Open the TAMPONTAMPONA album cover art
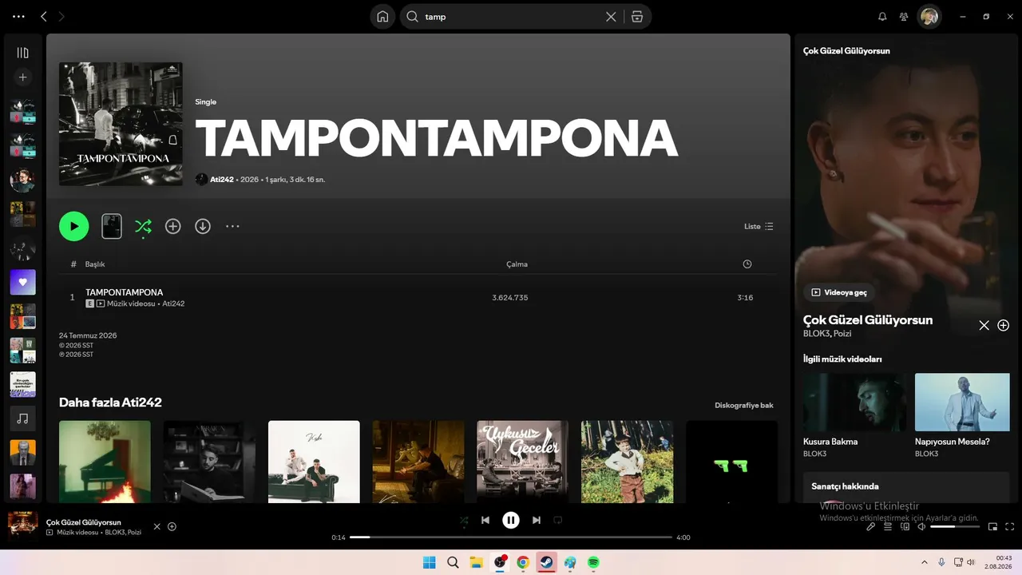The width and height of the screenshot is (1022, 575). [x=121, y=124]
